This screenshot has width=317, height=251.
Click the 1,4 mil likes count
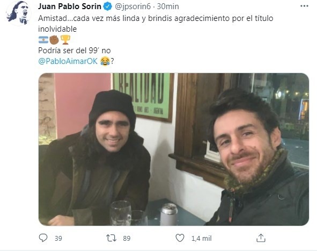tap(201, 238)
